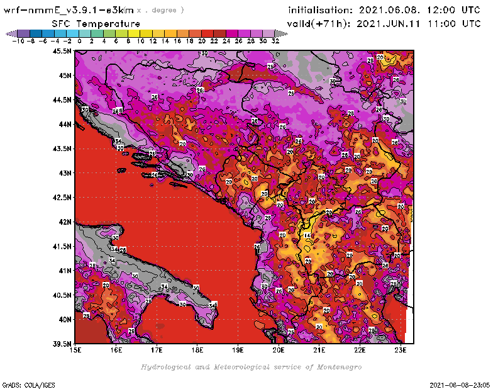Viewport: 503px width, 389px height.
Task: Select the '40.5N' latitude label
Action: [62, 295]
